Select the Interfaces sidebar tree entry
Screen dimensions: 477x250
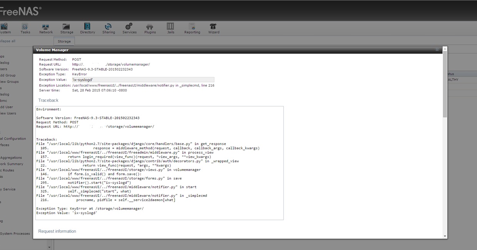click(x=5, y=145)
